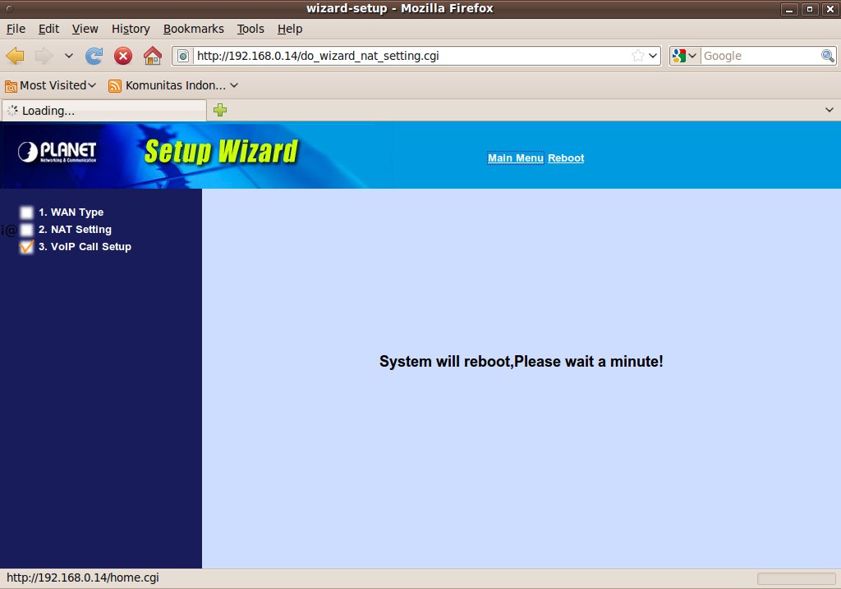Click the 3. VoIP Call Setup label
Viewport: 841px width, 589px height.
85,247
